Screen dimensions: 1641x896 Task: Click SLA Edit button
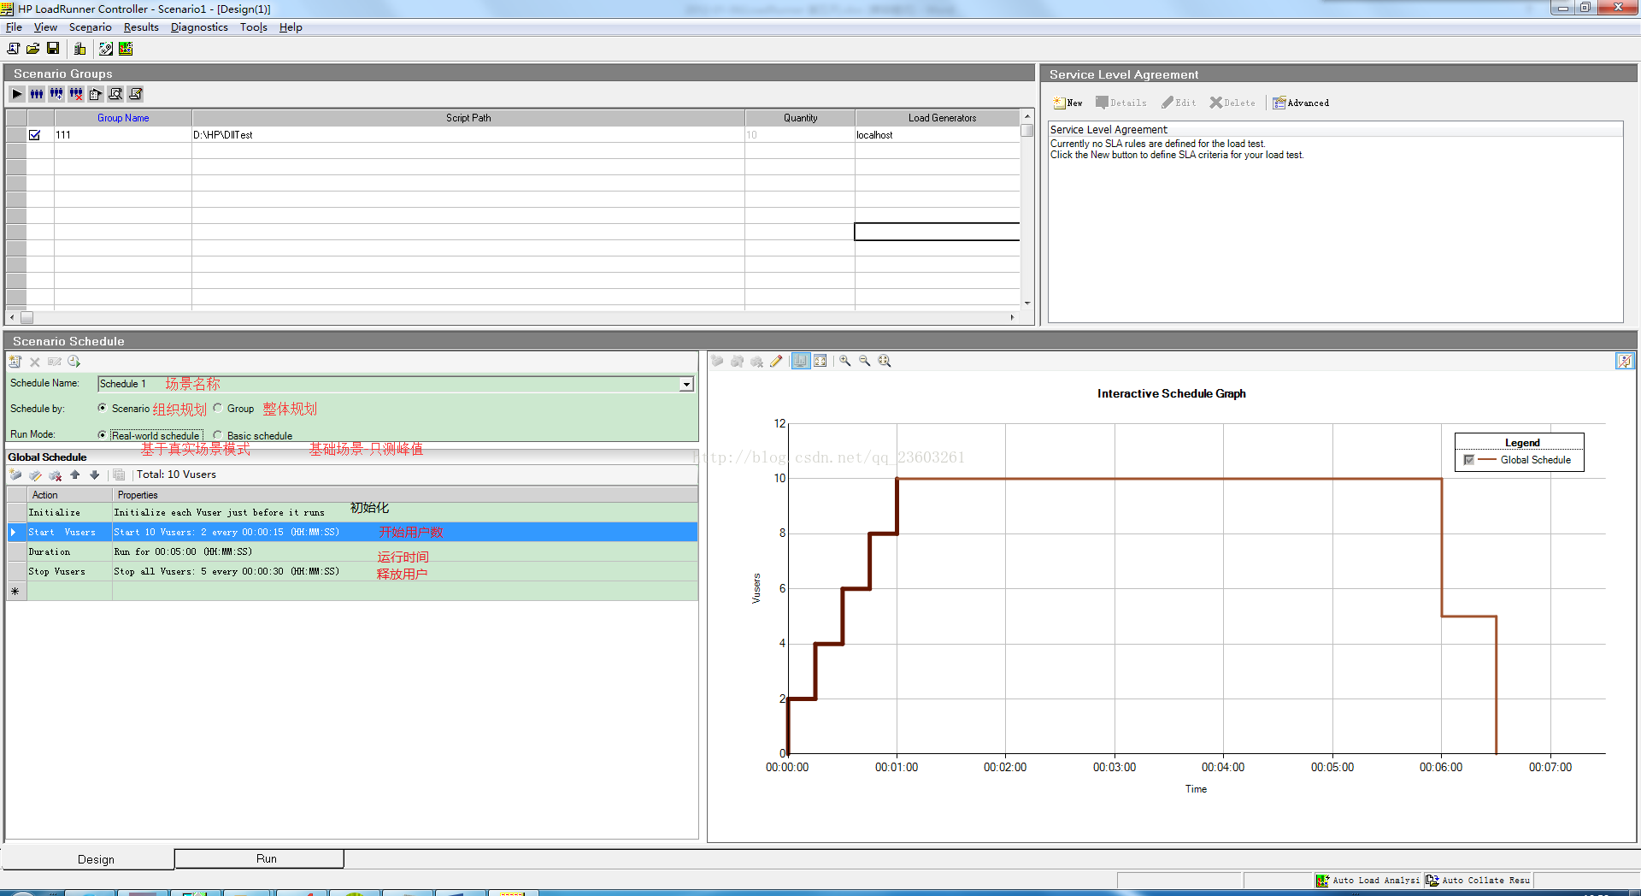tap(1179, 103)
